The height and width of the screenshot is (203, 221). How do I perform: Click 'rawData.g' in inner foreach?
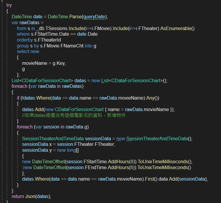pyautogui.click(x=76, y=127)
